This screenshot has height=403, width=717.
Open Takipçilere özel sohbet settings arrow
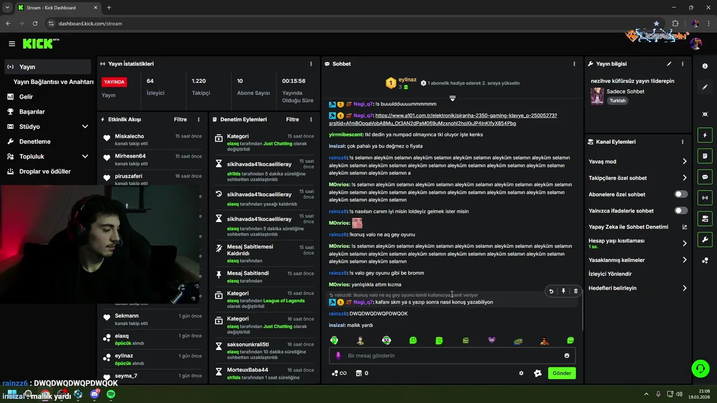point(685,178)
